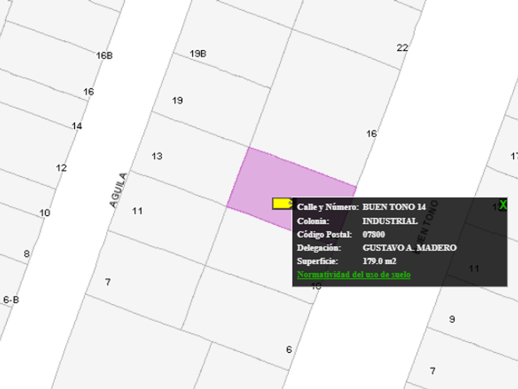Select lot 8 west of Aguila street

point(27,254)
